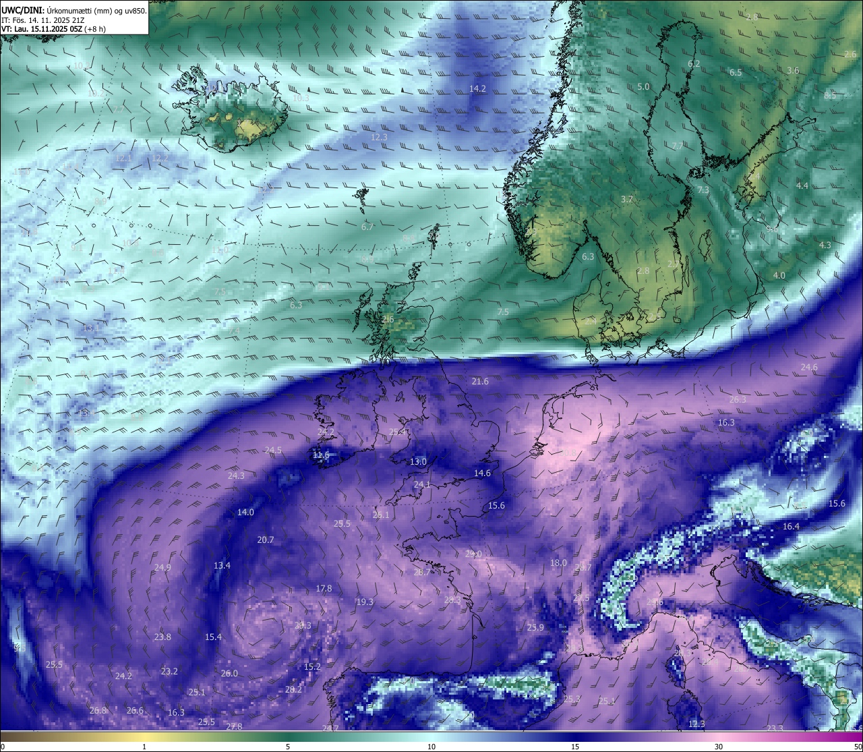The height and width of the screenshot is (752, 863).
Task: Click the 20.7 precipitation value
Action: [x=266, y=540]
